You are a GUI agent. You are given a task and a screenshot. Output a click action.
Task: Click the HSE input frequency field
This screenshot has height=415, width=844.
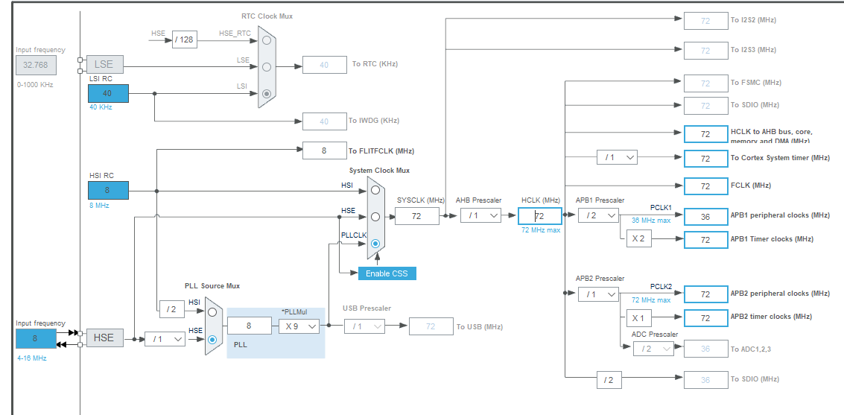point(36,338)
